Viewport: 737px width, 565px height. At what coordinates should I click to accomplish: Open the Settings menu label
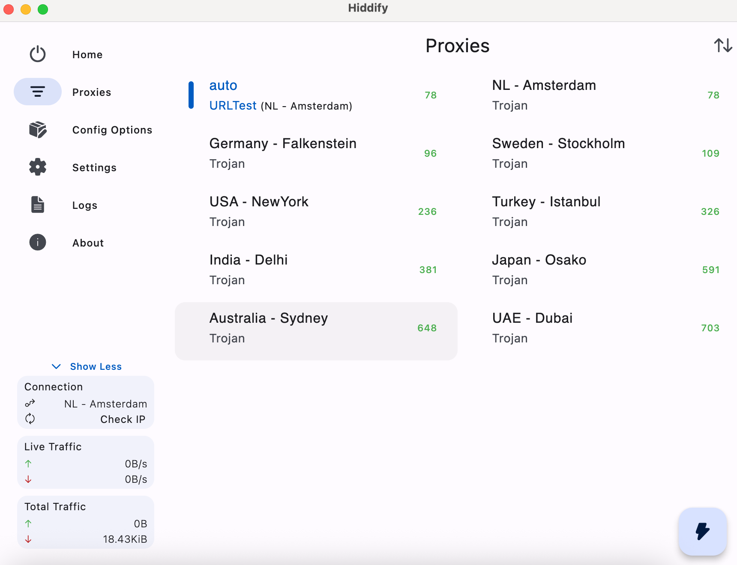coord(94,168)
